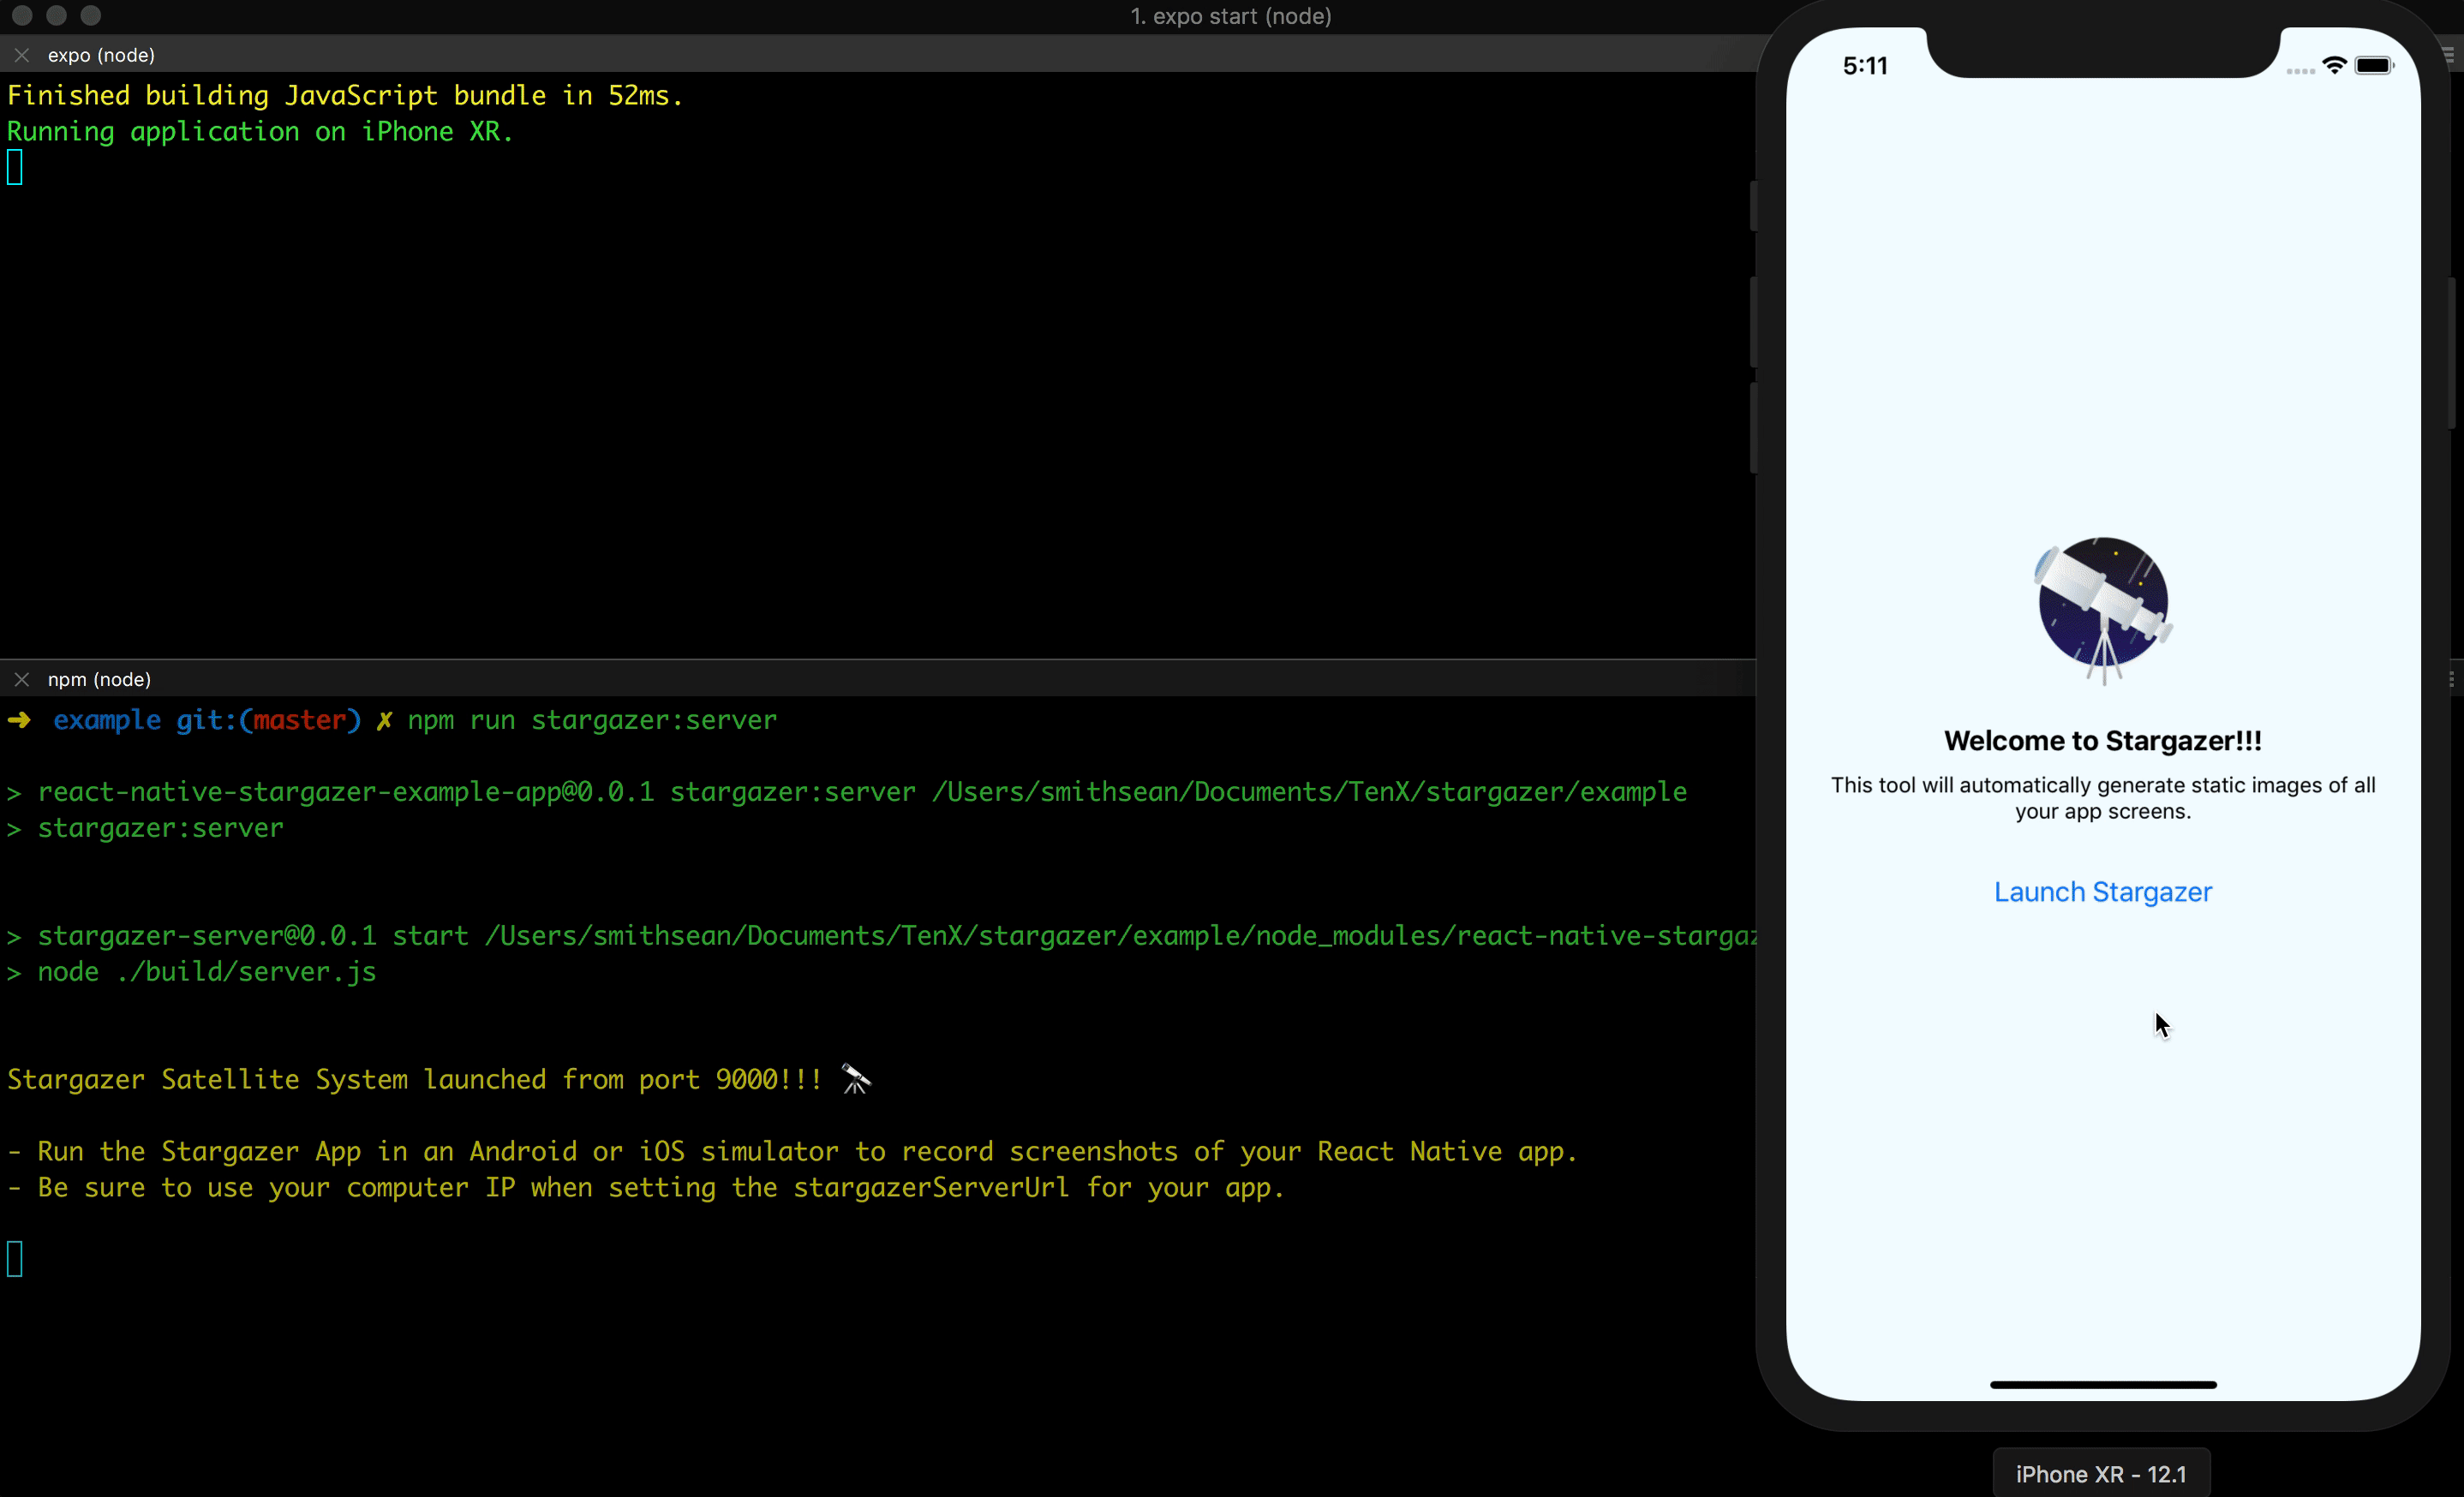Viewport: 2464px width, 1497px height.
Task: Click the grip handle on the terminal's right edge
Action: [x=2454, y=678]
